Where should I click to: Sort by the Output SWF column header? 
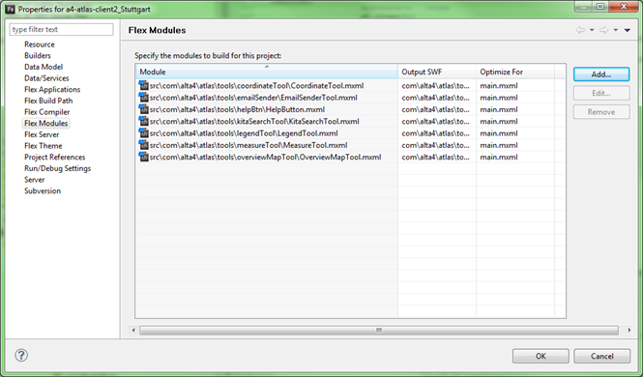pos(437,72)
